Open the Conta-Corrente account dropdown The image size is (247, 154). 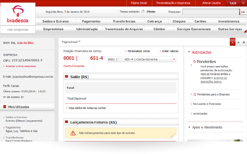point(174,59)
